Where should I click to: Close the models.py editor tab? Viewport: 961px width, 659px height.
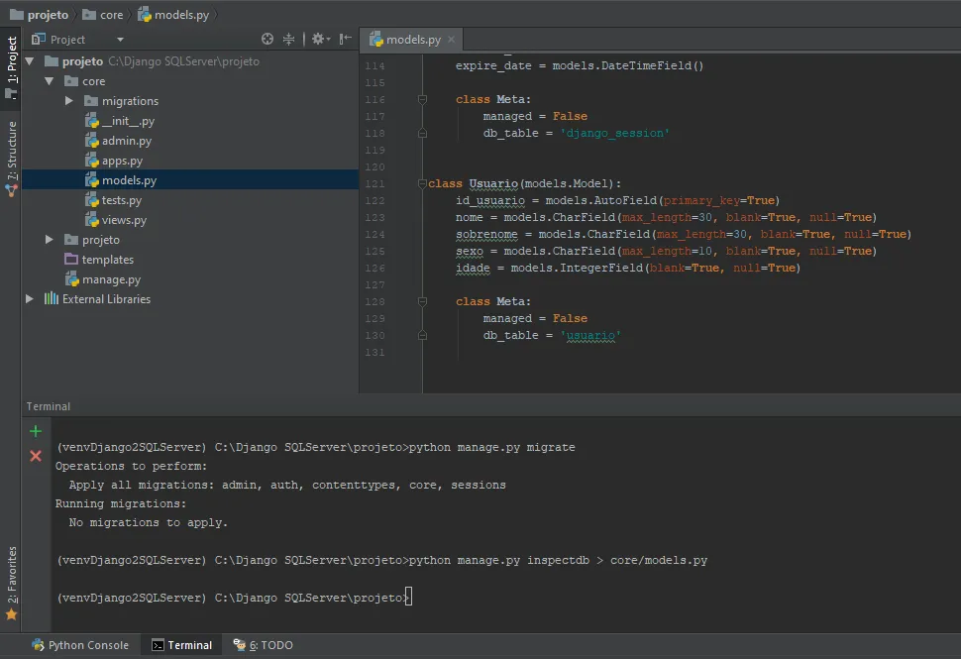[x=452, y=40]
